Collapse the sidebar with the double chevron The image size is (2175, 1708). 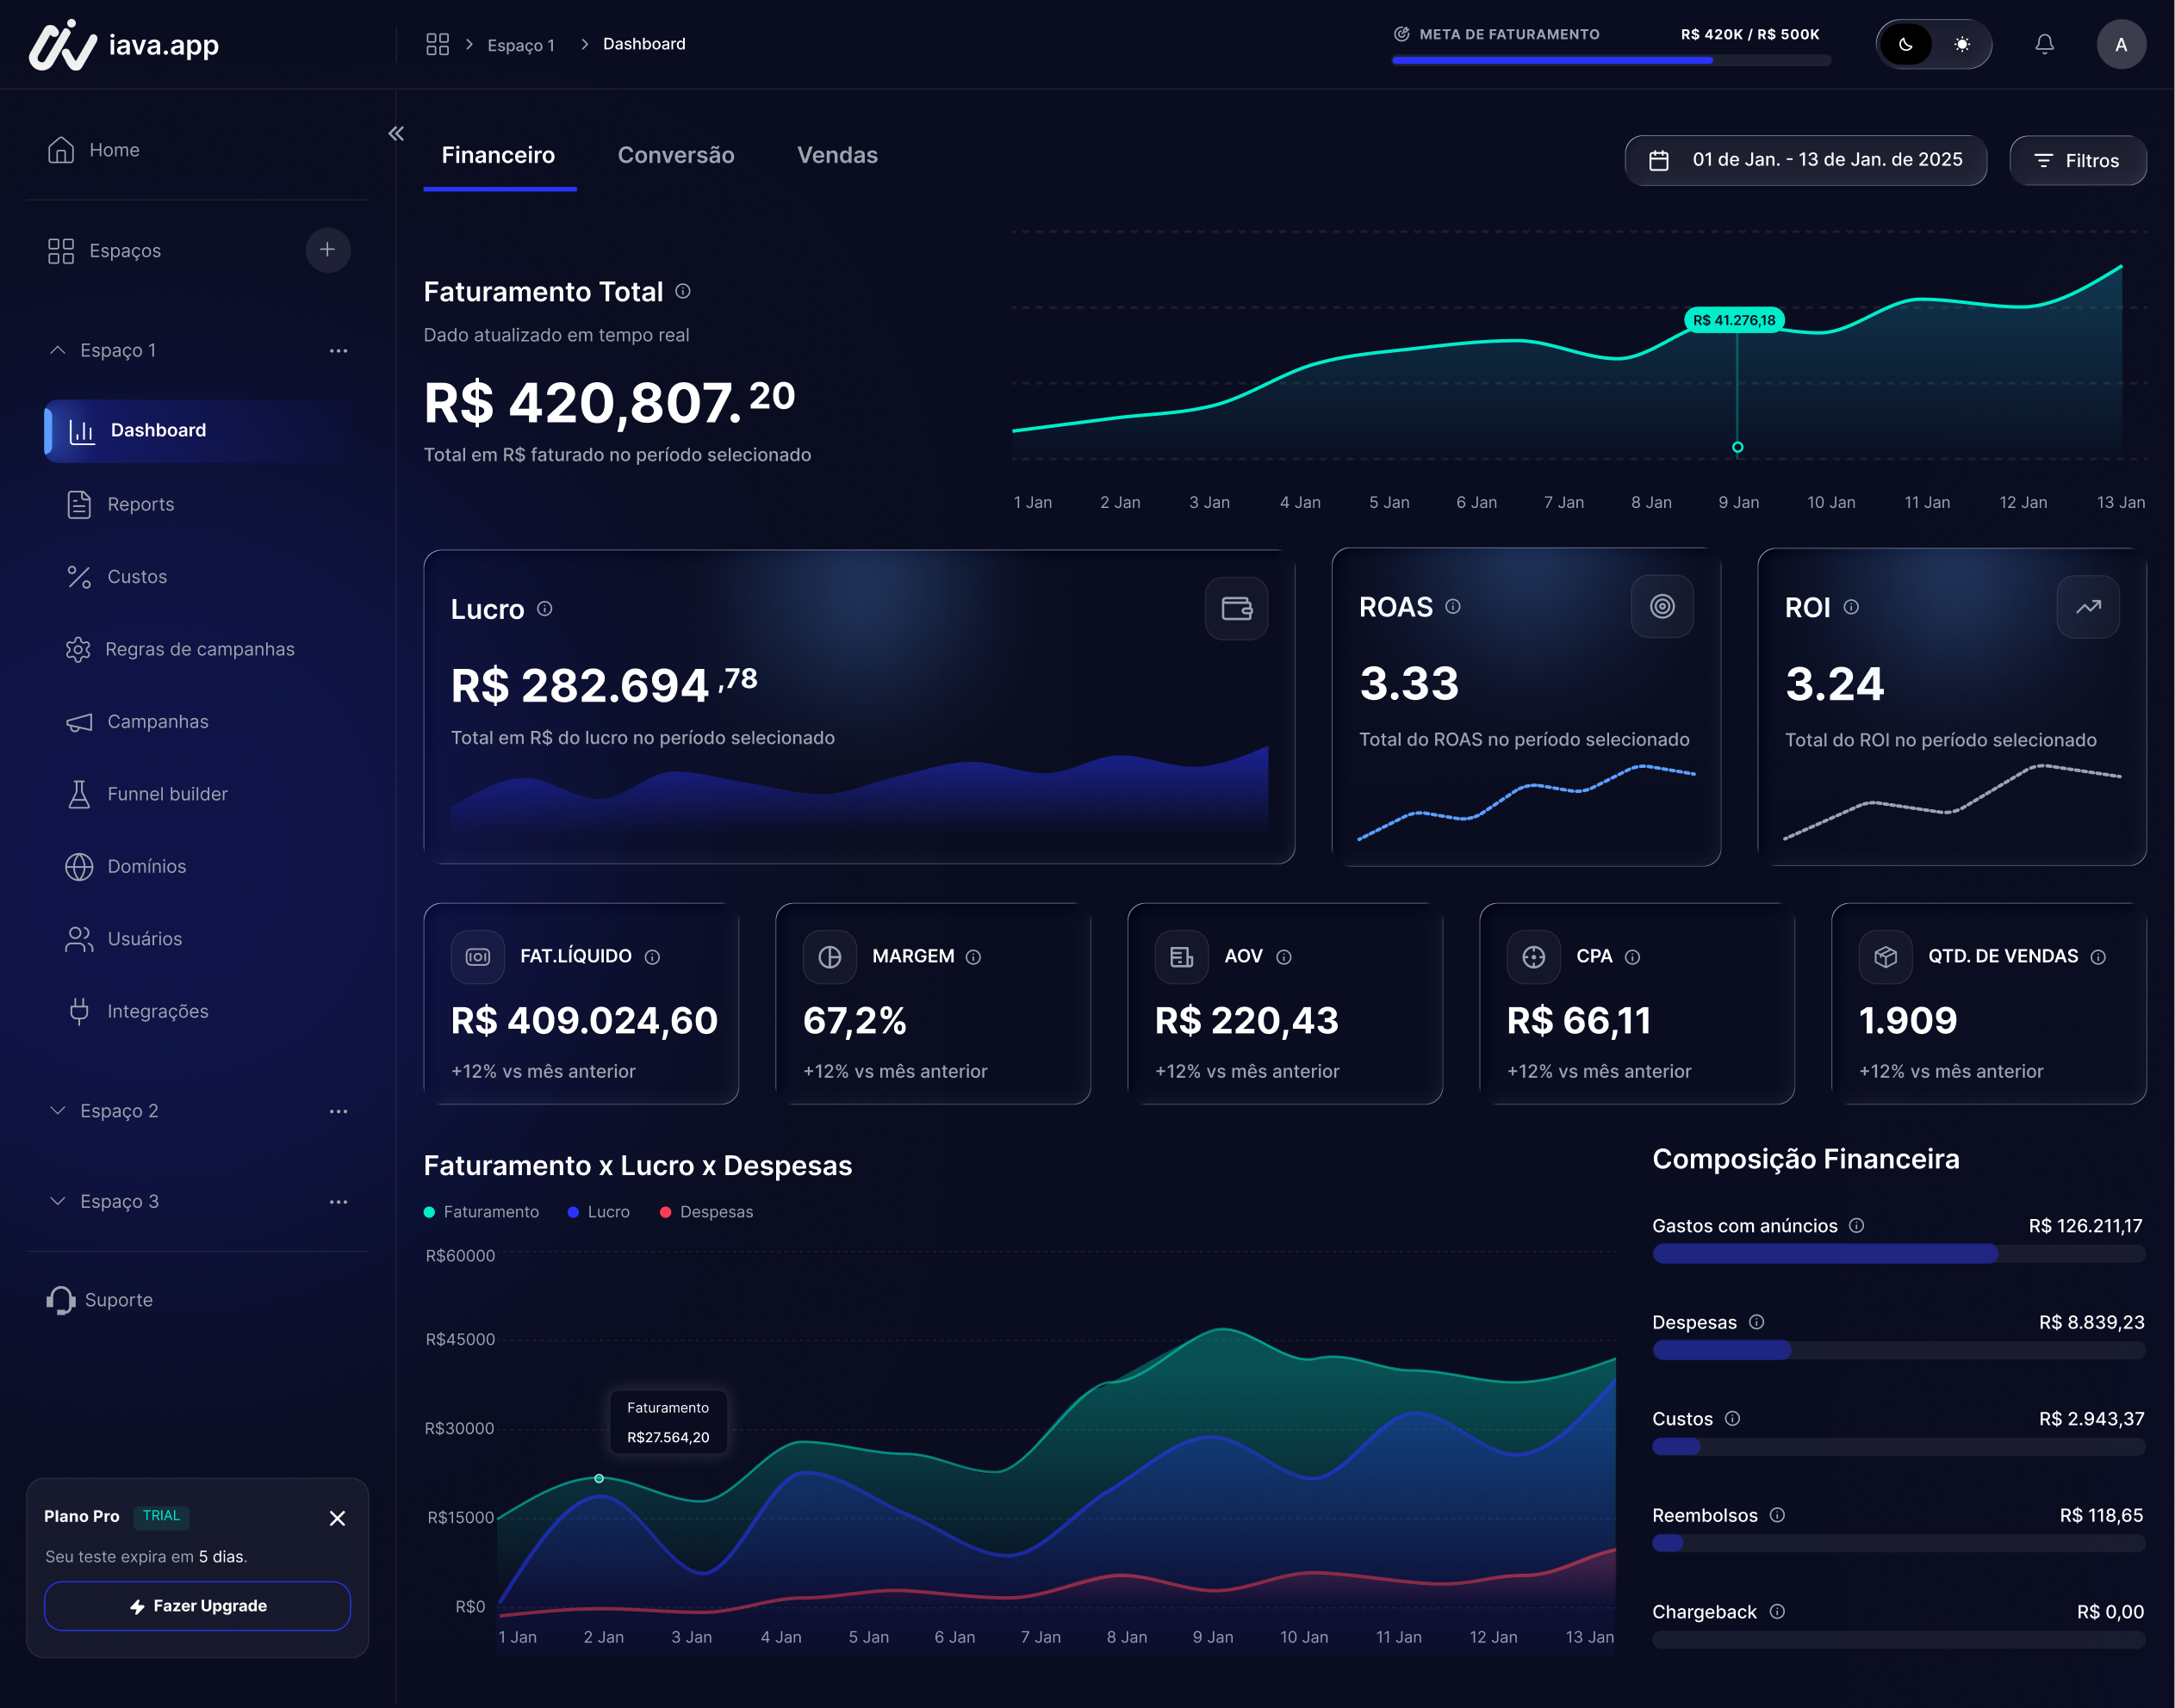[396, 133]
